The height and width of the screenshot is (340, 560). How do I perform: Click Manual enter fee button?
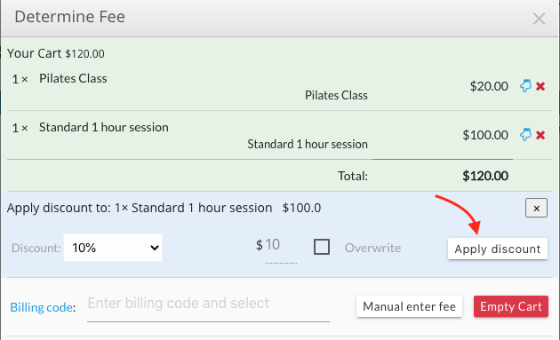click(x=409, y=306)
